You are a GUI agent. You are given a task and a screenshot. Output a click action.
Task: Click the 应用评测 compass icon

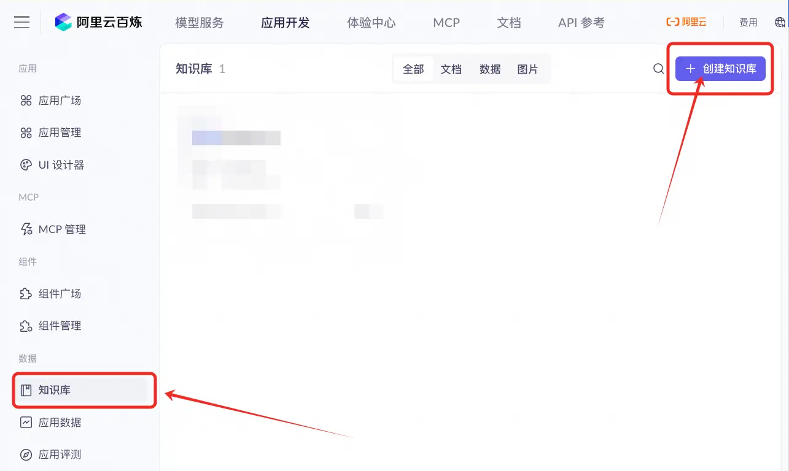coord(26,454)
